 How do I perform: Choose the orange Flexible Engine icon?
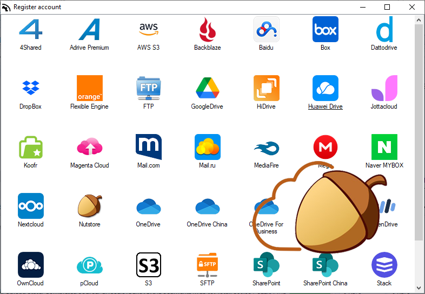90,88
